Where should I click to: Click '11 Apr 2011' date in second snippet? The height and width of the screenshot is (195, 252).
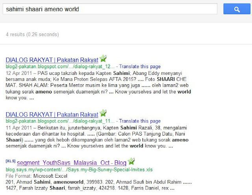[x=19, y=128]
